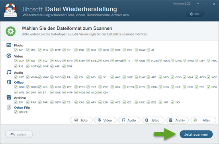Uncheck the MP3 audio format
This screenshot has height=144, width=219.
click(x=16, y=77)
